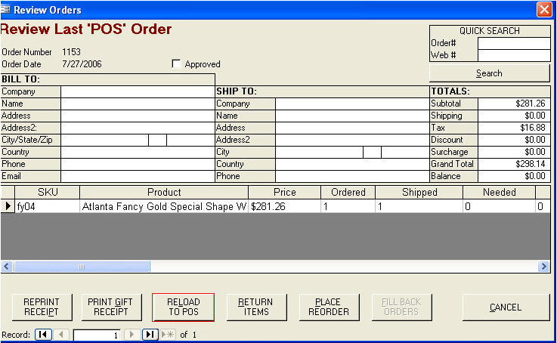Select the Shipped column header
Screen dimensions: 557x343
tap(419, 192)
